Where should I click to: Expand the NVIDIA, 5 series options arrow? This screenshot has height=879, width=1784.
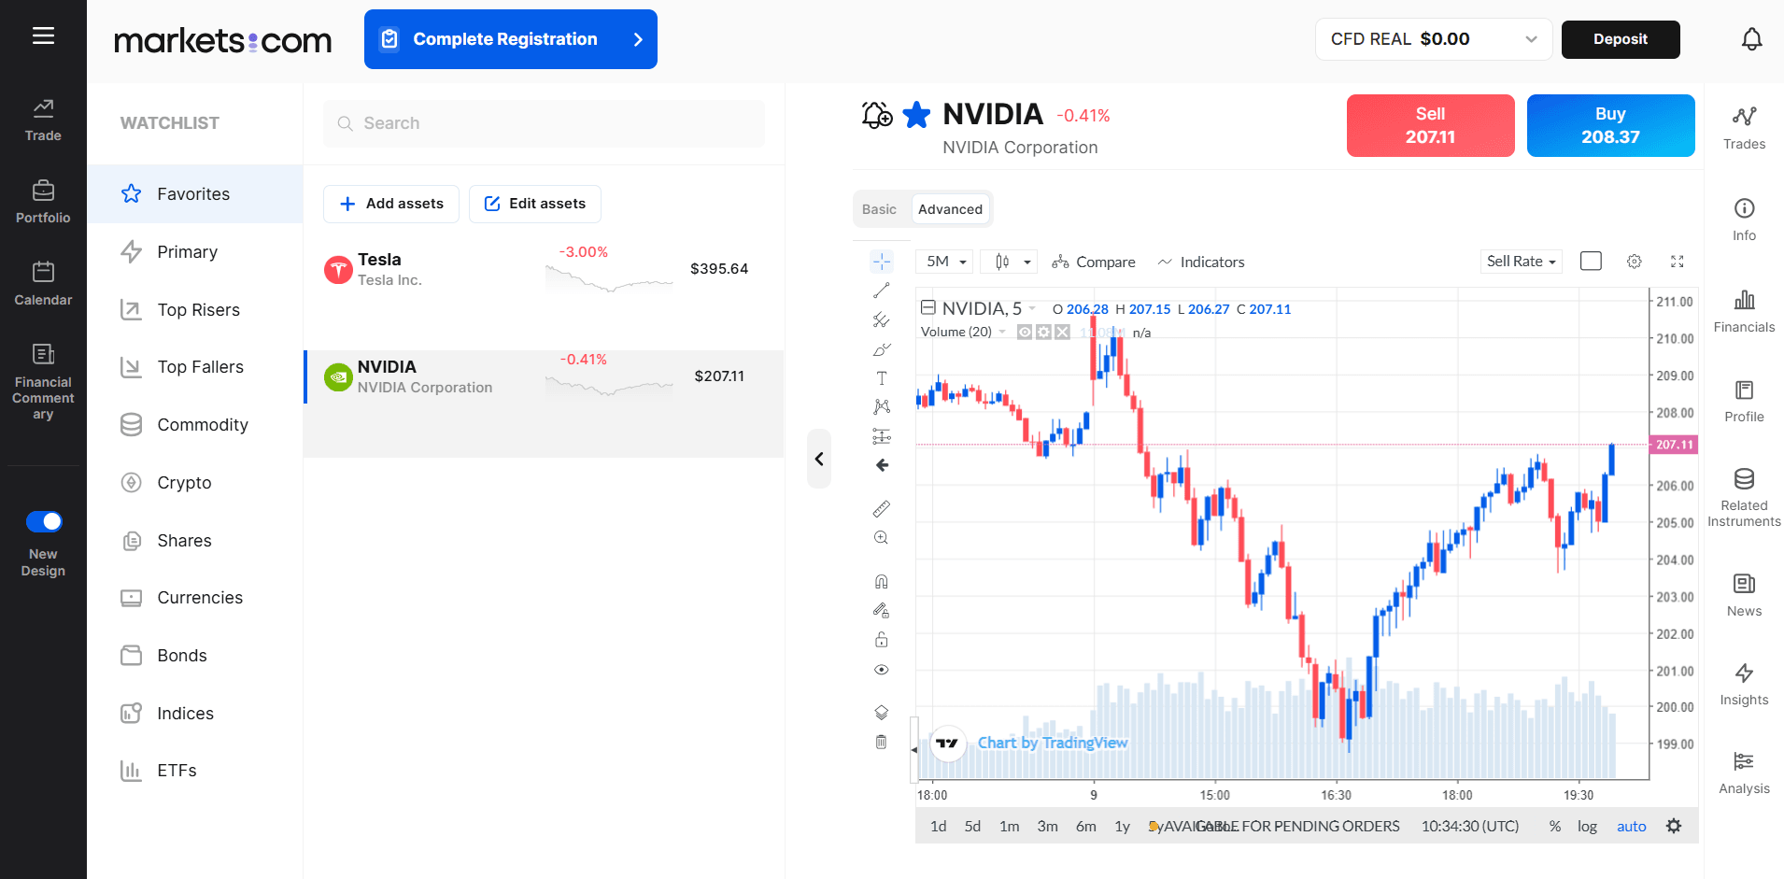(1032, 308)
